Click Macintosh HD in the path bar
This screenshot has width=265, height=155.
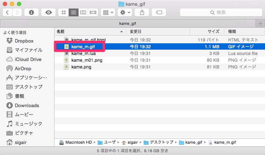click(x=75, y=142)
